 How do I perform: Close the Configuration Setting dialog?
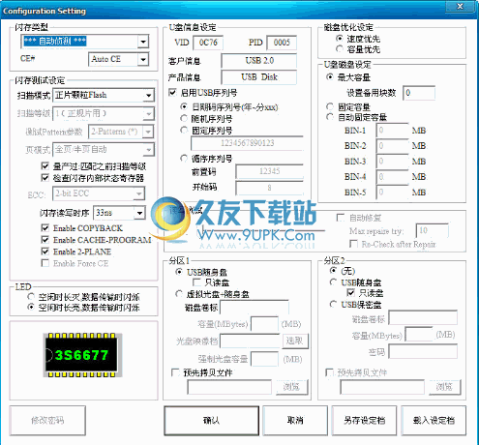click(x=460, y=6)
